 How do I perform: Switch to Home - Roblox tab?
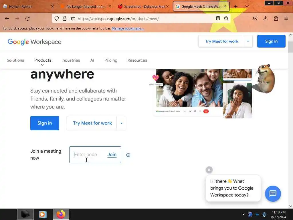pyautogui.click(x=29, y=6)
